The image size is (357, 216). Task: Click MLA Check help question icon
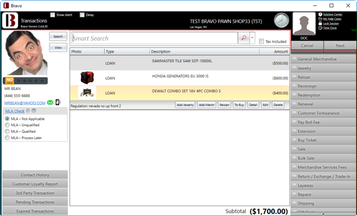(34, 111)
